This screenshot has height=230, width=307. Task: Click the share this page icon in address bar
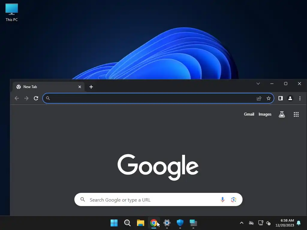[259, 98]
